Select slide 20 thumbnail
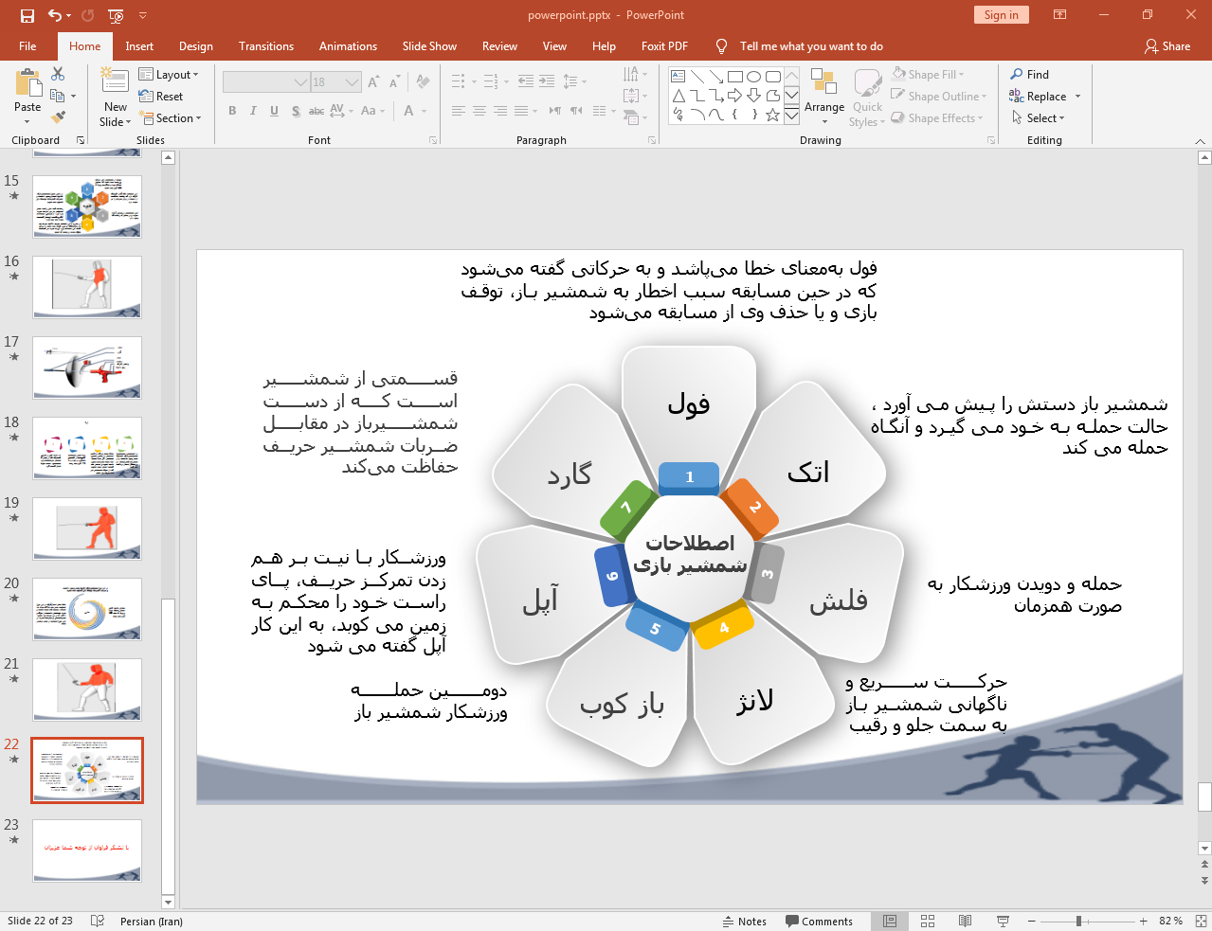Viewport: 1212px width, 931px height. point(87,609)
